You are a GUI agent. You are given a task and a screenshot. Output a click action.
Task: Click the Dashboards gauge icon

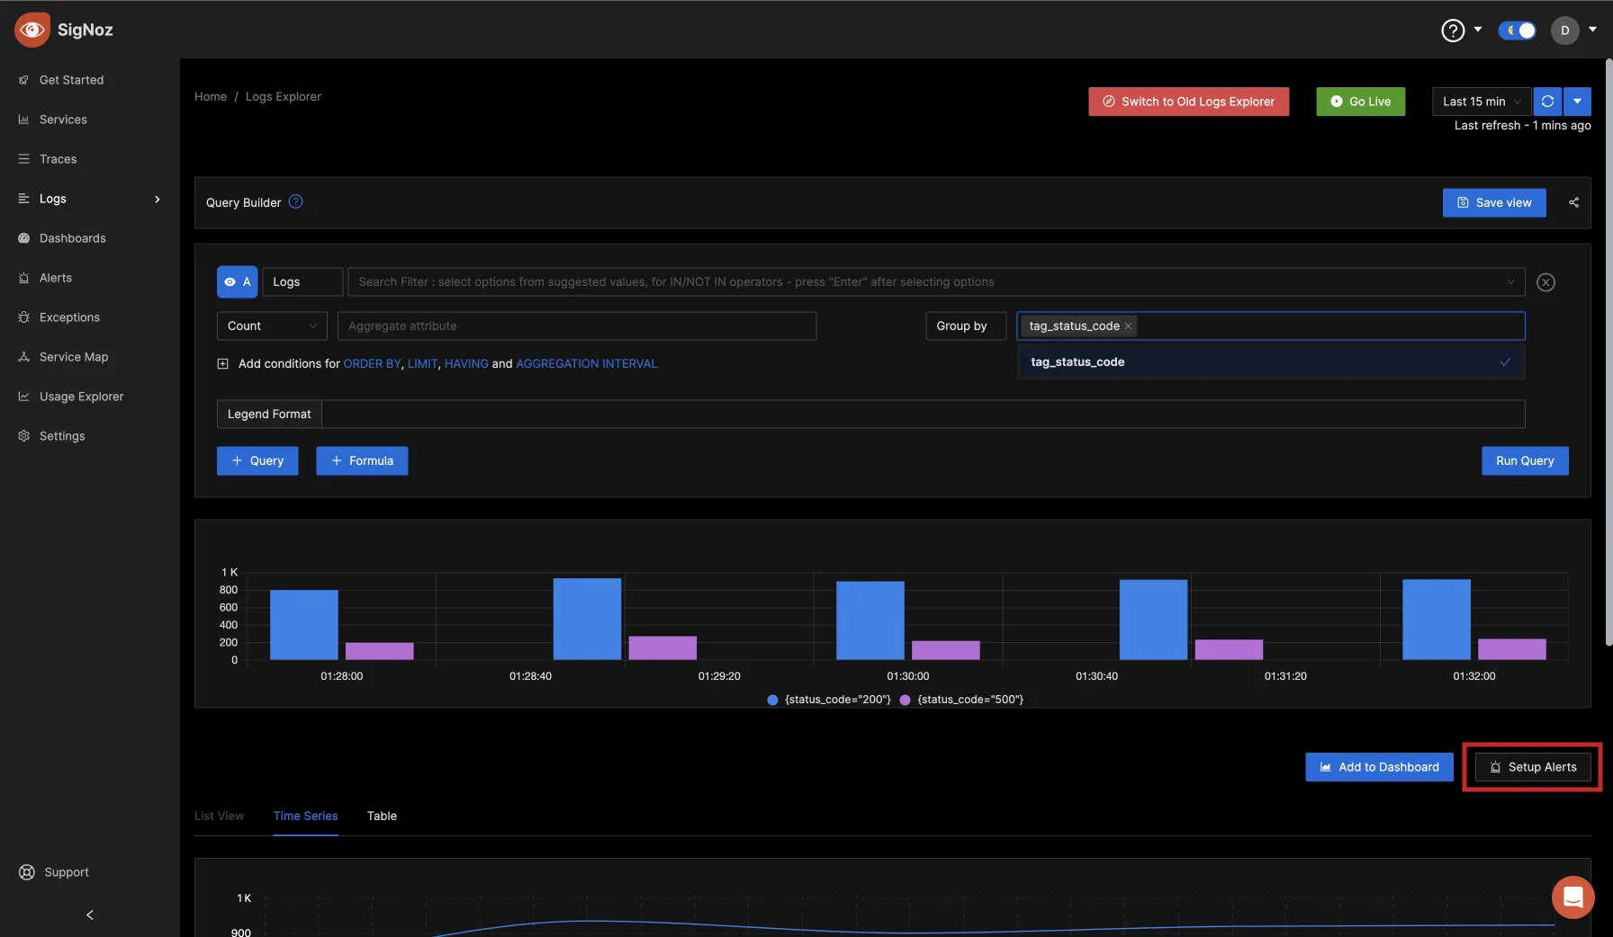point(23,238)
